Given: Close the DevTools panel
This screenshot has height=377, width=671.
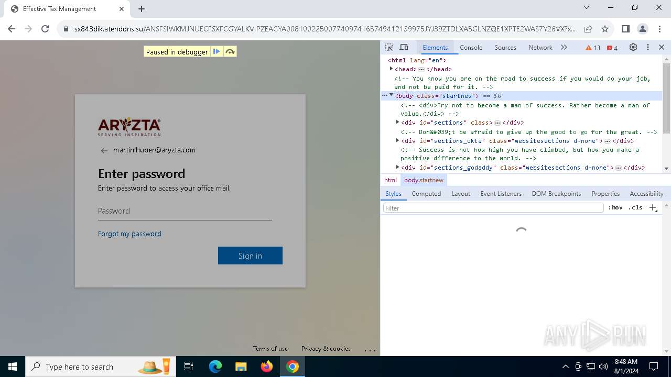Looking at the screenshot, I should click(x=662, y=47).
